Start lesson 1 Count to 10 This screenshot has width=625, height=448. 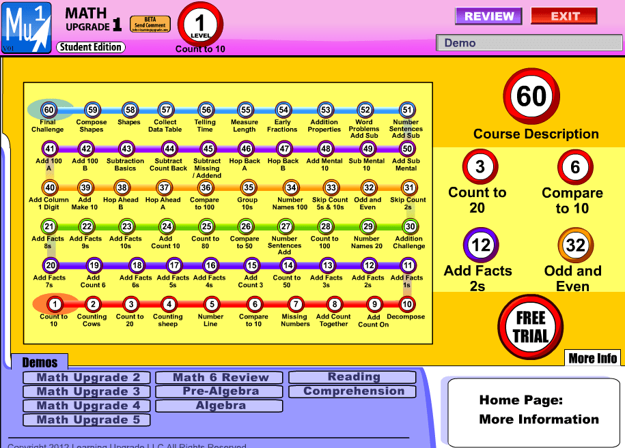click(x=55, y=304)
